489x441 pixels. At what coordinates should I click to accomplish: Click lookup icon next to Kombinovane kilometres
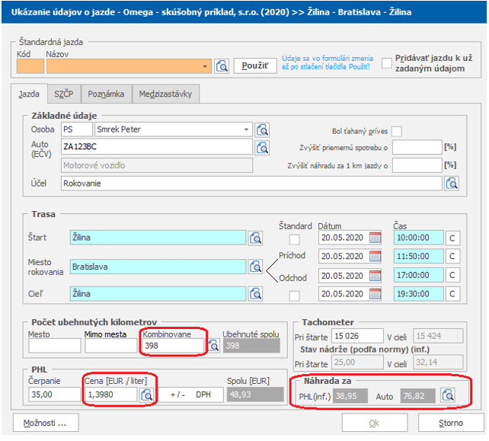point(214,347)
